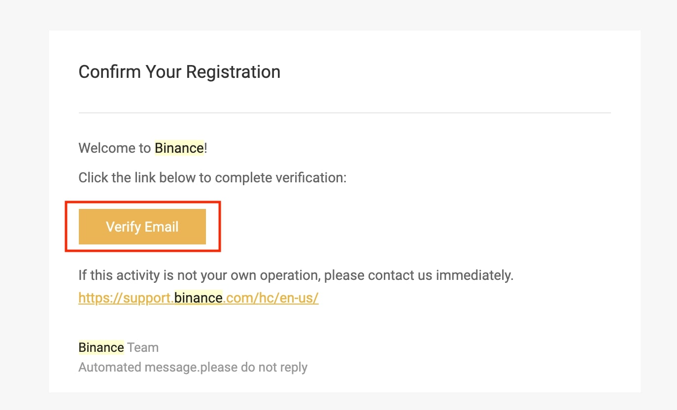Open the support.binance.com help center link

(199, 298)
